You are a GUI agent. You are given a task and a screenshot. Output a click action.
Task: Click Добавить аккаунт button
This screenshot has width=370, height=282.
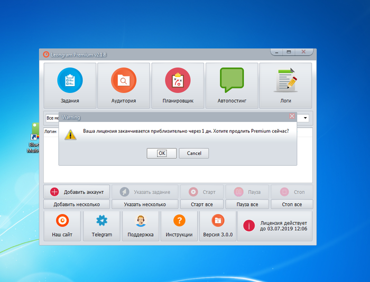pos(77,192)
